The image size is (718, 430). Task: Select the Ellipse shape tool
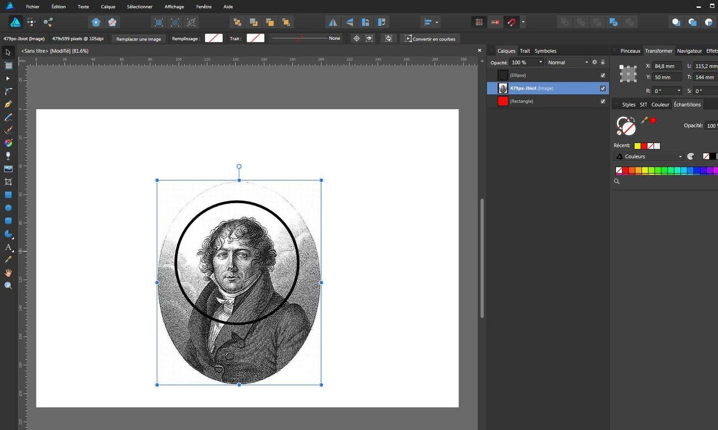pos(8,208)
